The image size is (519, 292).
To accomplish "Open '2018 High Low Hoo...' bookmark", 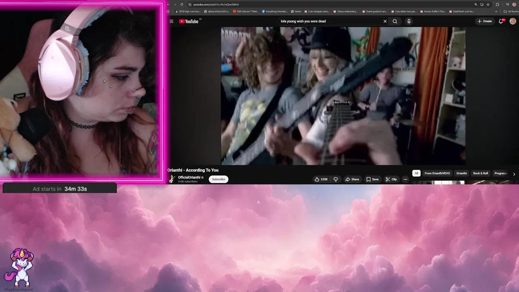I will pos(189,11).
